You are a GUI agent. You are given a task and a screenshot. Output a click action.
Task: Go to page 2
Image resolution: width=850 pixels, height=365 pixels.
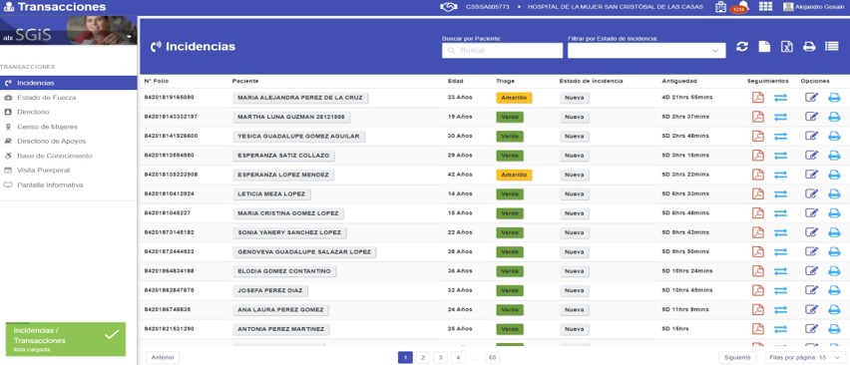coord(423,357)
